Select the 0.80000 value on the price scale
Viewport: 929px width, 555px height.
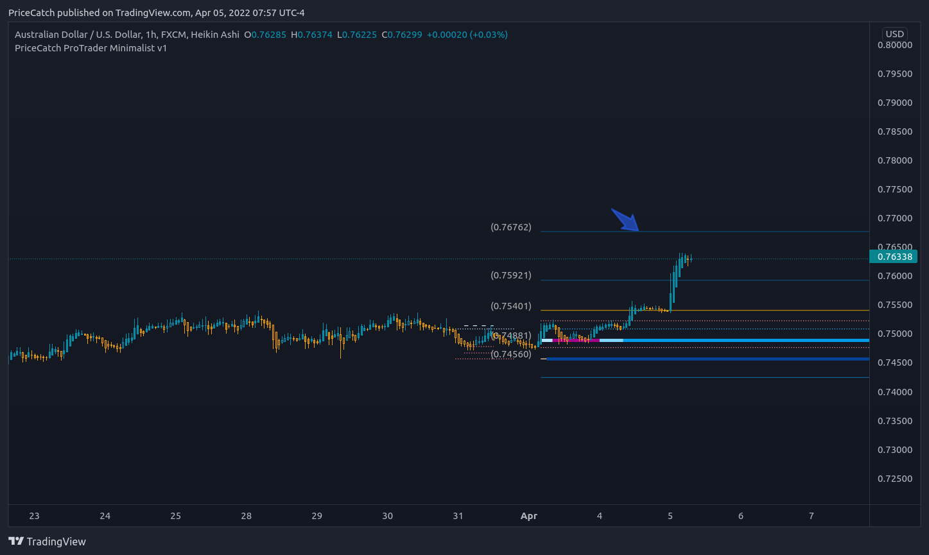[x=895, y=45]
